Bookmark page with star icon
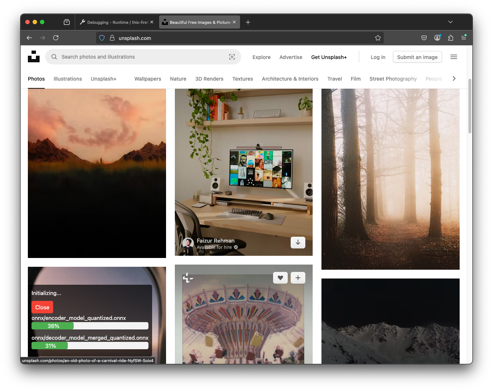 378,38
